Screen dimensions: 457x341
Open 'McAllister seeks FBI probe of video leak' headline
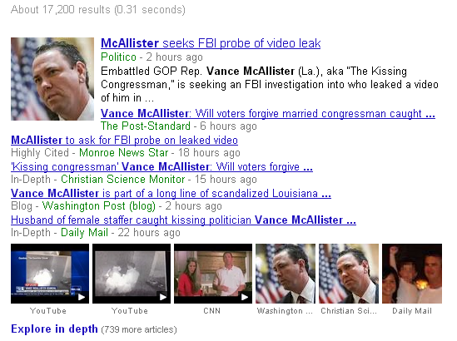pyautogui.click(x=211, y=43)
